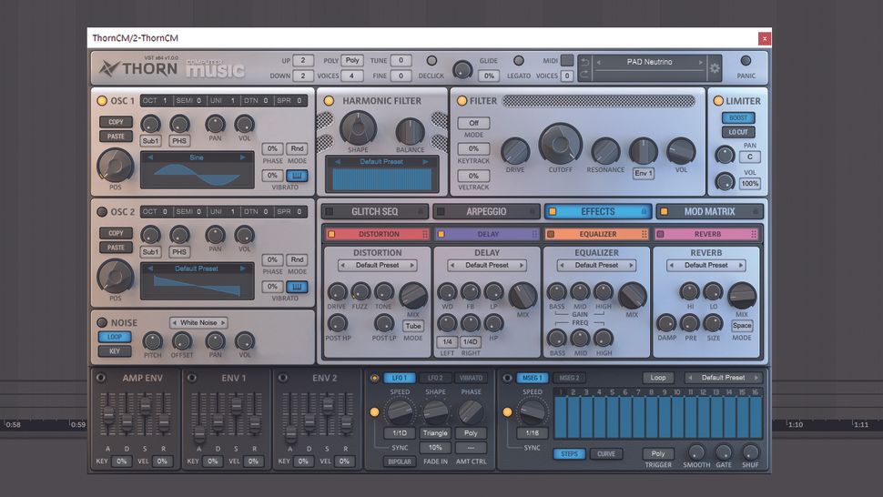The height and width of the screenshot is (497, 883).
Task: Open Distortion Default Preset selector
Action: (377, 265)
